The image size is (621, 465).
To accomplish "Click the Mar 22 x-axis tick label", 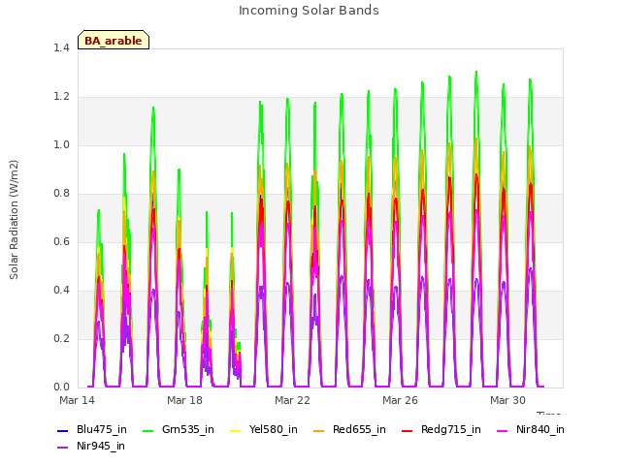I will 292,400.
